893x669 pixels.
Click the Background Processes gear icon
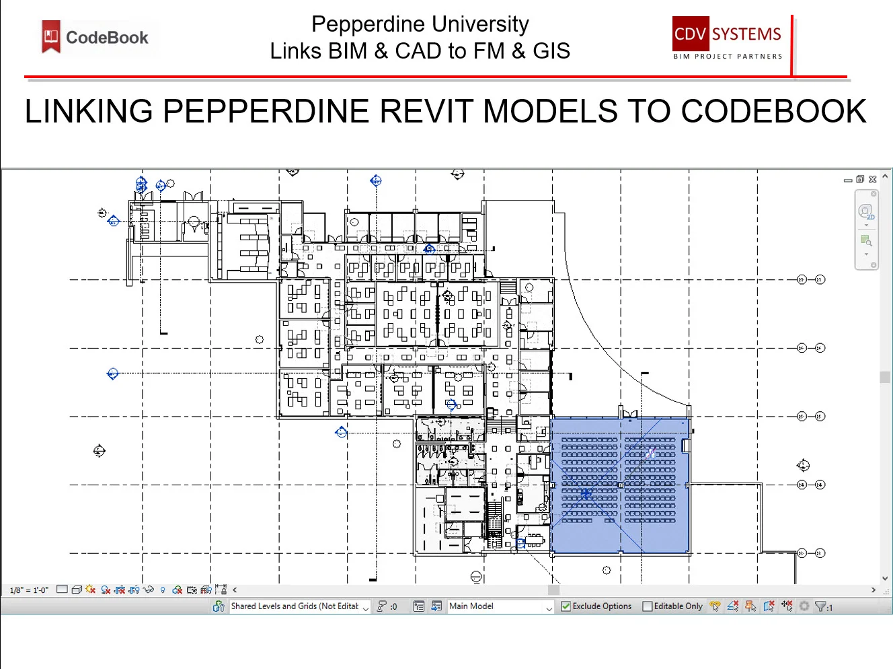pyautogui.click(x=804, y=606)
